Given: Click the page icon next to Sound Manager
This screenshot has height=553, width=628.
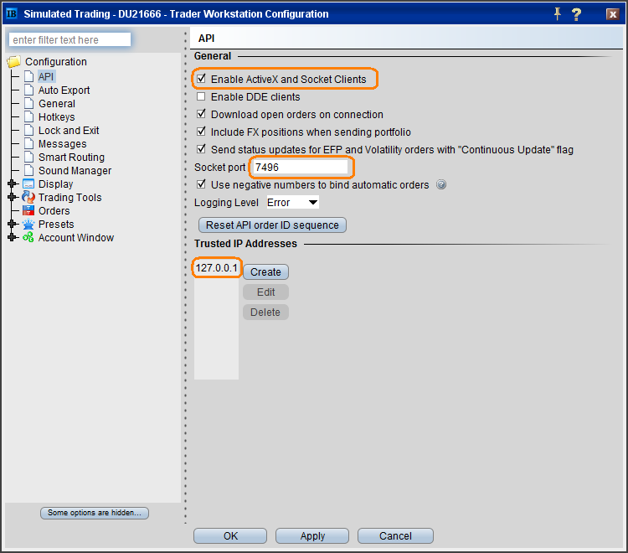Looking at the screenshot, I should 28,170.
